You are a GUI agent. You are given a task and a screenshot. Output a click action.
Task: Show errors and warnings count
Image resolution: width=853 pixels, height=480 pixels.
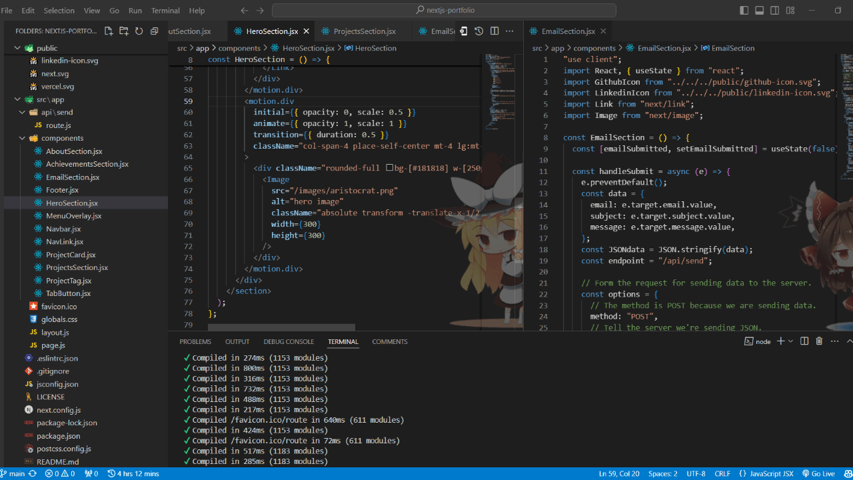coord(60,474)
